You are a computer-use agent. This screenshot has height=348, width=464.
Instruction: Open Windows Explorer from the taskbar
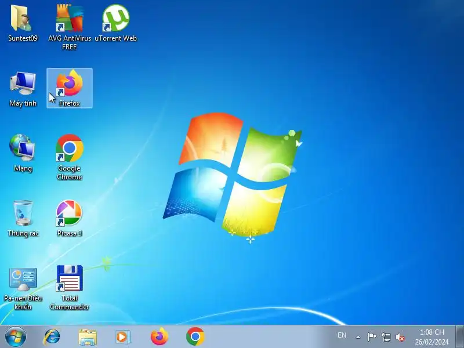click(x=88, y=337)
